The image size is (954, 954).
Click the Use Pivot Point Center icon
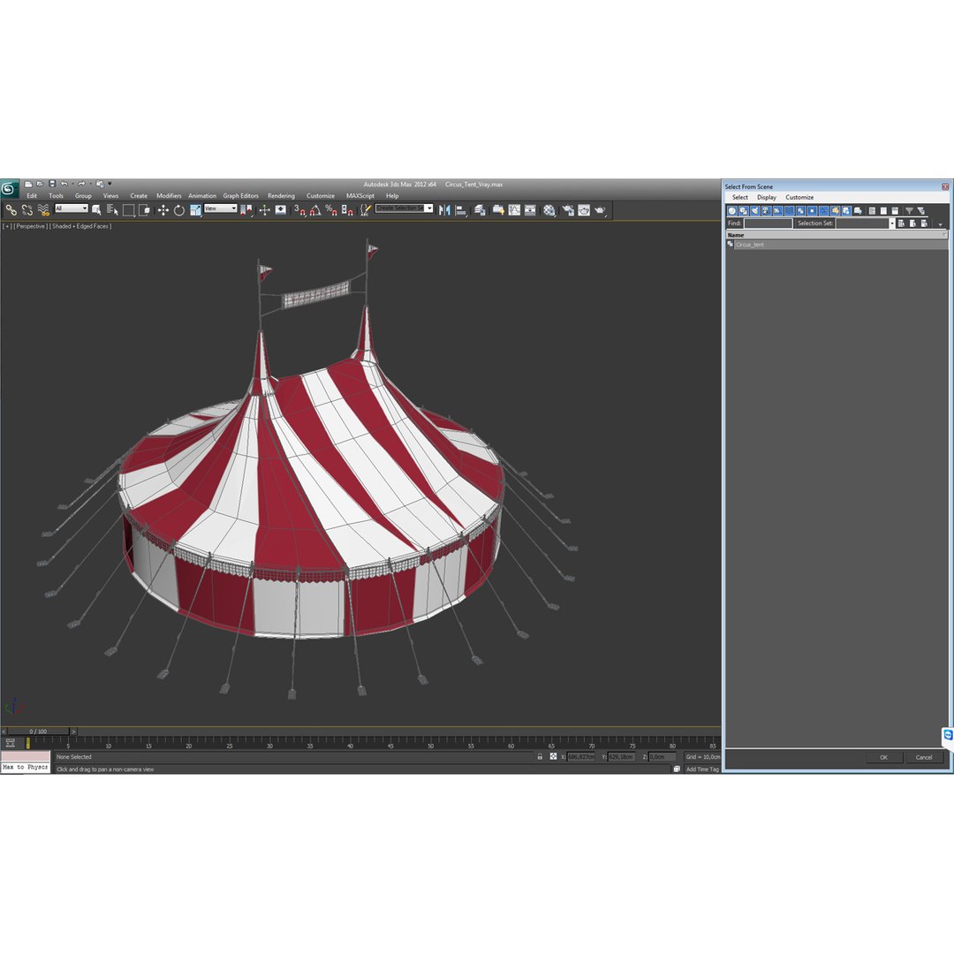click(x=246, y=210)
